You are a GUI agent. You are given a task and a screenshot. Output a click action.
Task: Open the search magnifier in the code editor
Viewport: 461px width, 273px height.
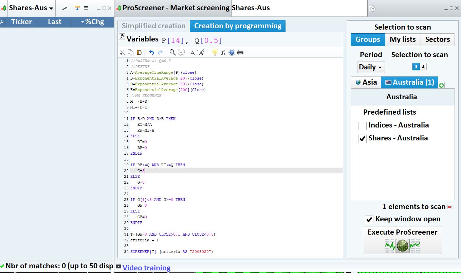pos(173,52)
